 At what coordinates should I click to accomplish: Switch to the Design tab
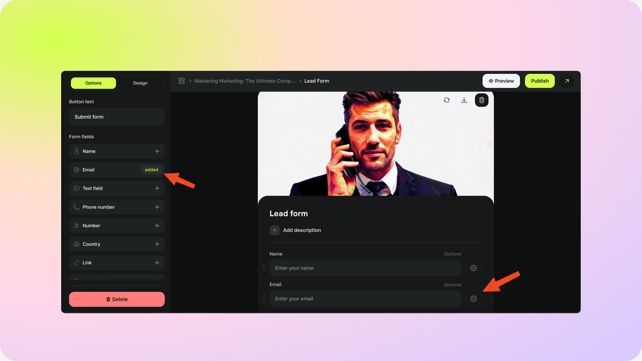pyautogui.click(x=140, y=83)
